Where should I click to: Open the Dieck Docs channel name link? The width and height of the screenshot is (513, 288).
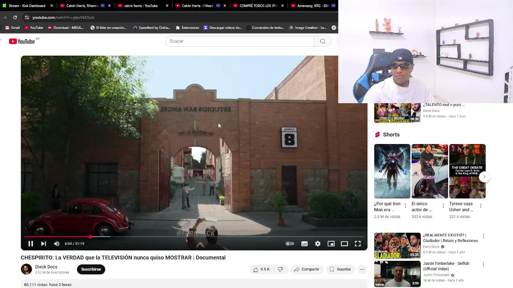tap(46, 267)
